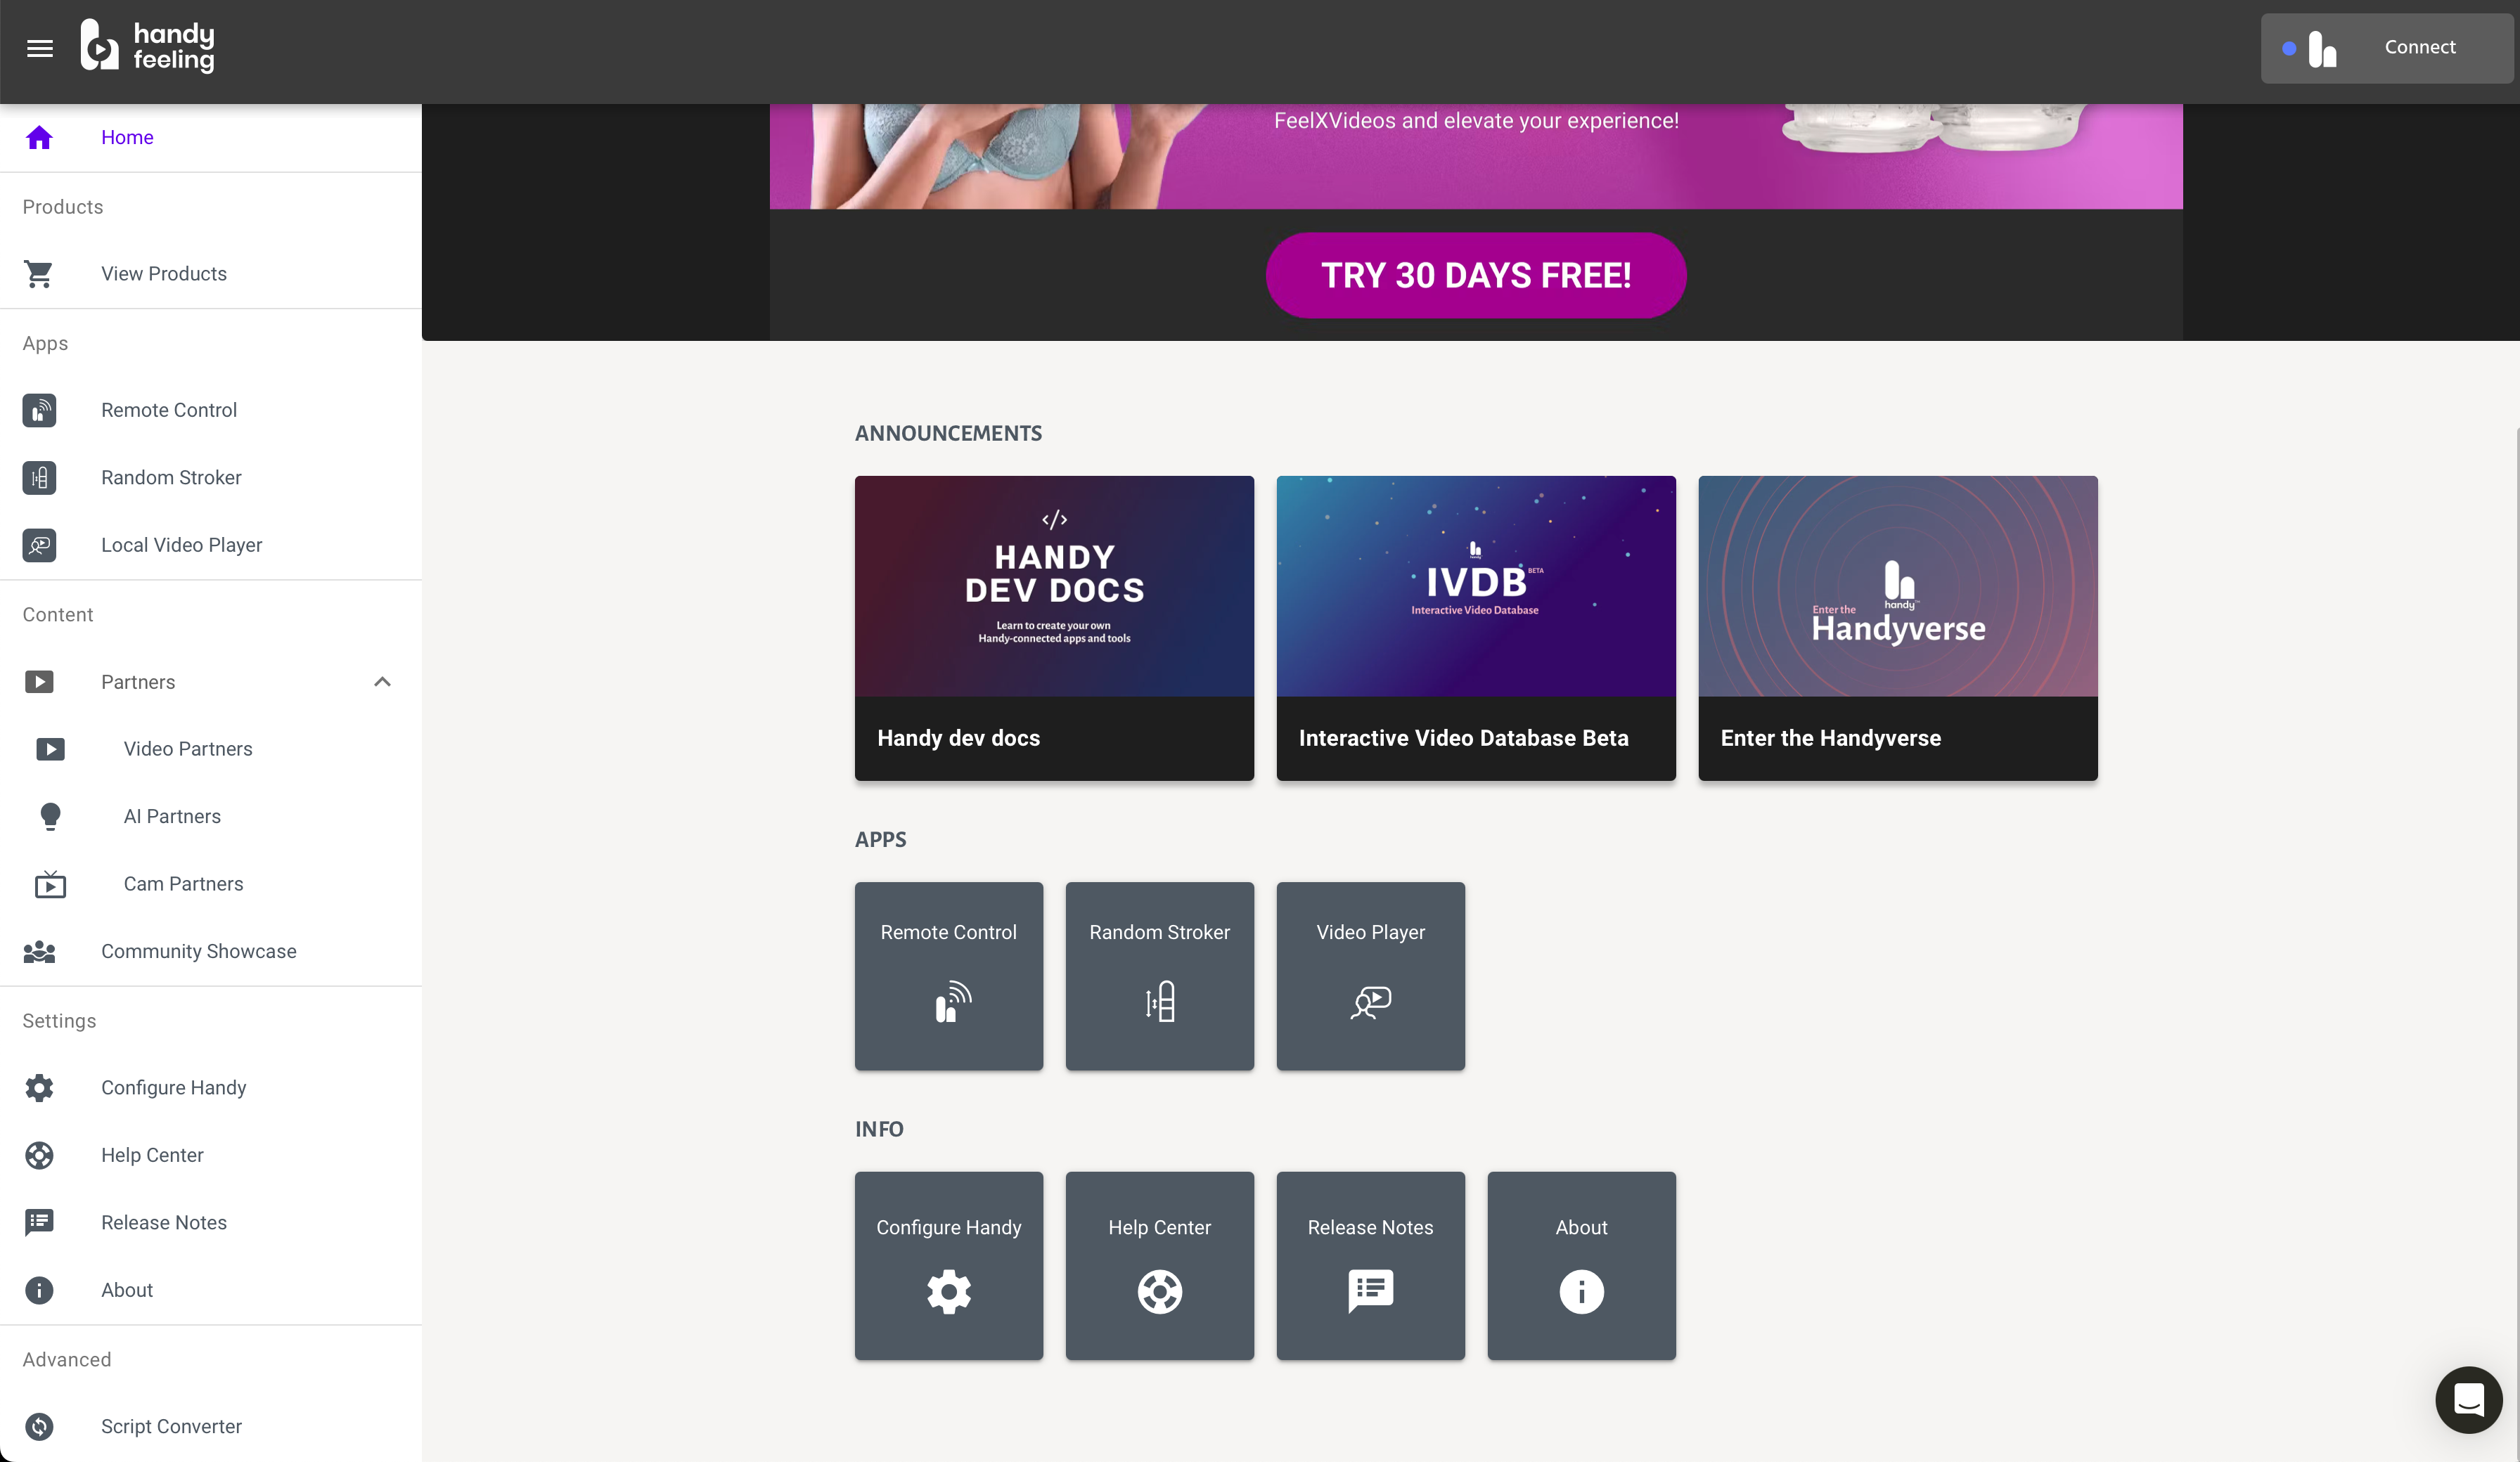Click the Help Center lifebuoy icon in sidebar
Screen dimensions: 2520x1462
click(39, 1155)
